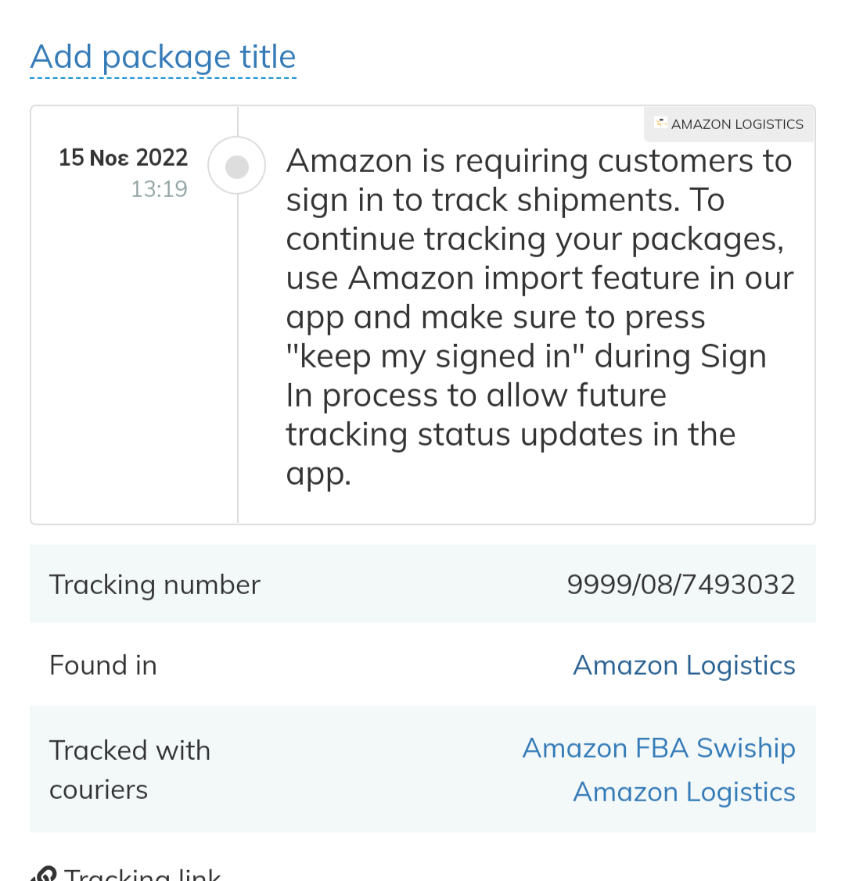Open the Tracking link heading text
Viewport: 845px width, 881px height.
tap(143, 874)
